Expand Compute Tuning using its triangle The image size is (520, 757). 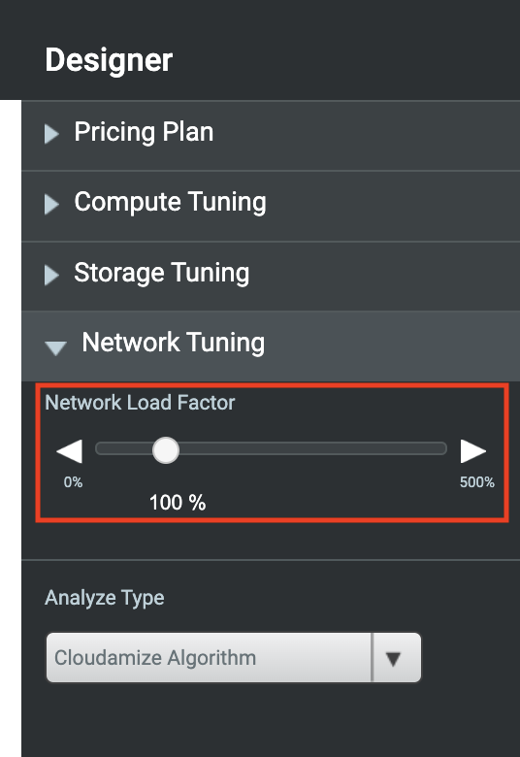click(51, 204)
